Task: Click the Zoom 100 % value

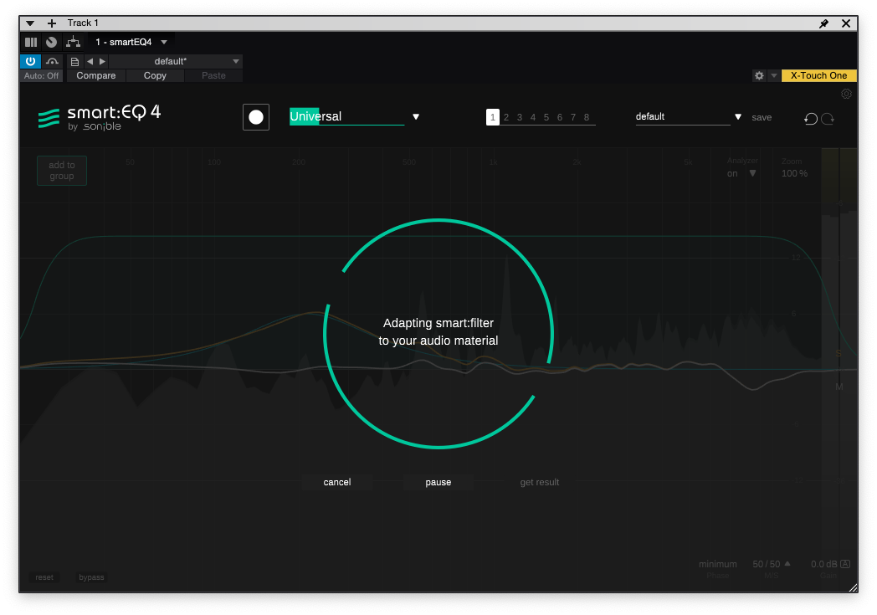Action: click(x=794, y=173)
